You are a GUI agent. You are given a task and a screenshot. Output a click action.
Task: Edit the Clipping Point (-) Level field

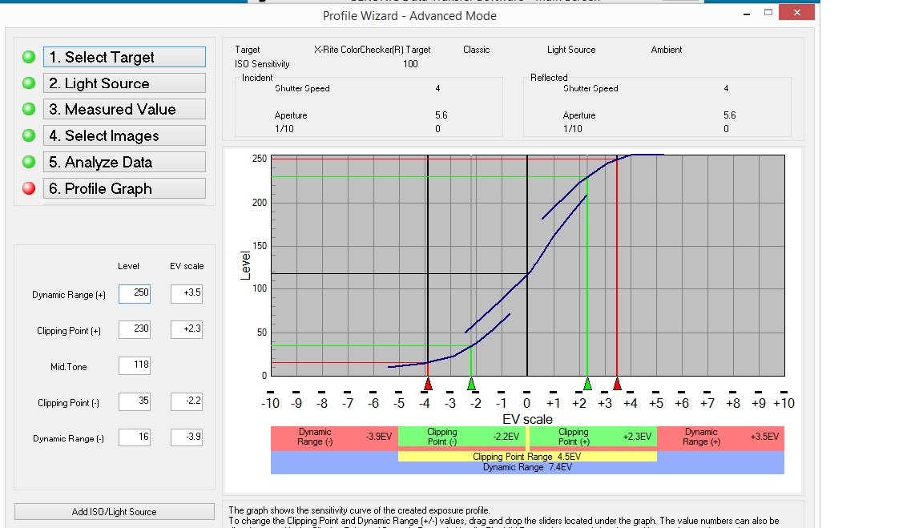point(135,401)
